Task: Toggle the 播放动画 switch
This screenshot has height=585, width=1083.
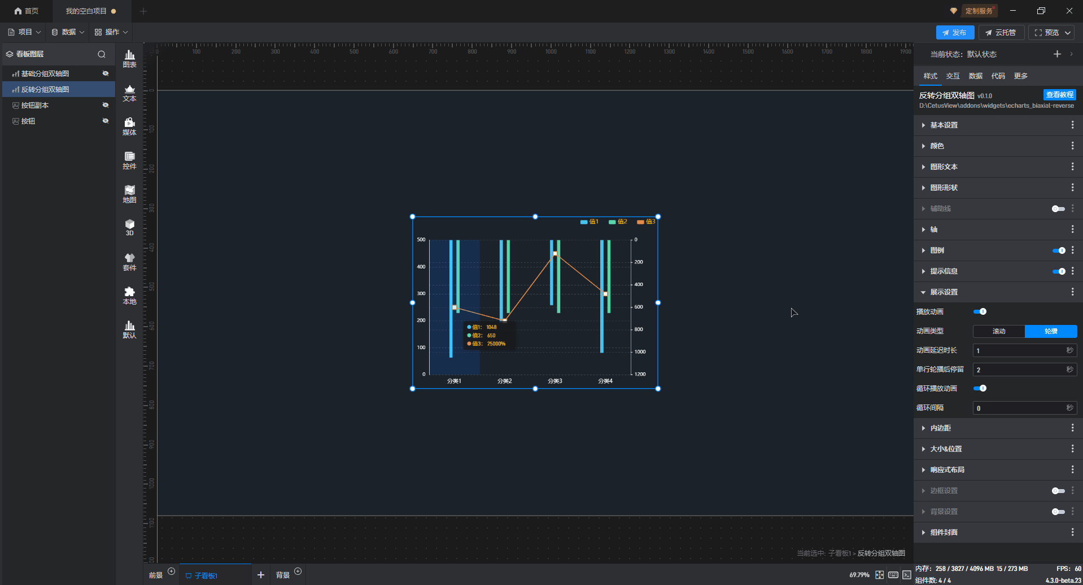Action: coord(980,311)
